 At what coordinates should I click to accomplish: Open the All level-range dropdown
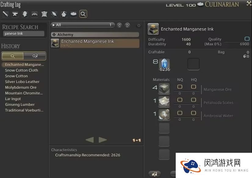pyautogui.click(x=83, y=25)
